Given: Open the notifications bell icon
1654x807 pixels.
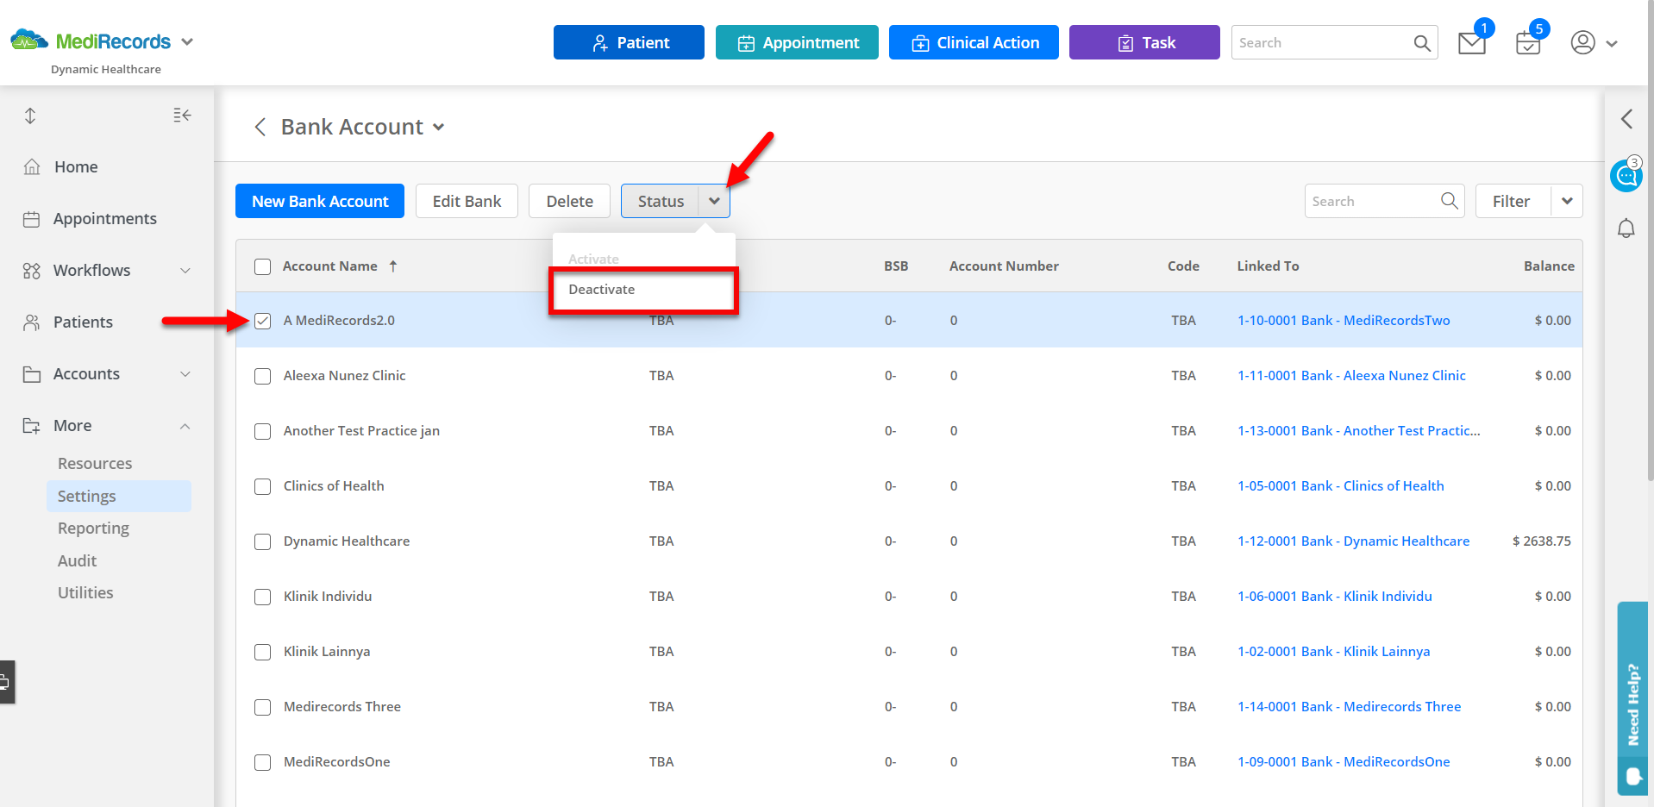Looking at the screenshot, I should pos(1626,228).
